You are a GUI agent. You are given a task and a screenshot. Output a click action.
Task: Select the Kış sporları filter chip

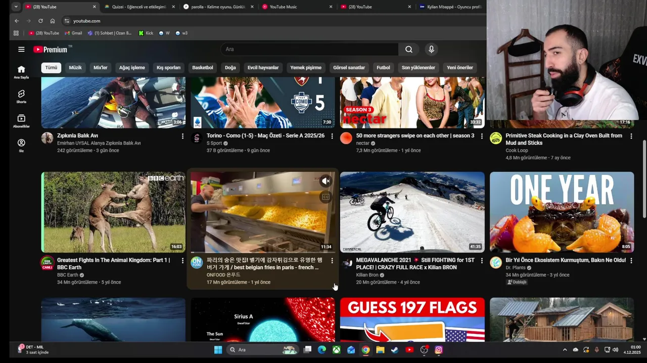pyautogui.click(x=168, y=68)
